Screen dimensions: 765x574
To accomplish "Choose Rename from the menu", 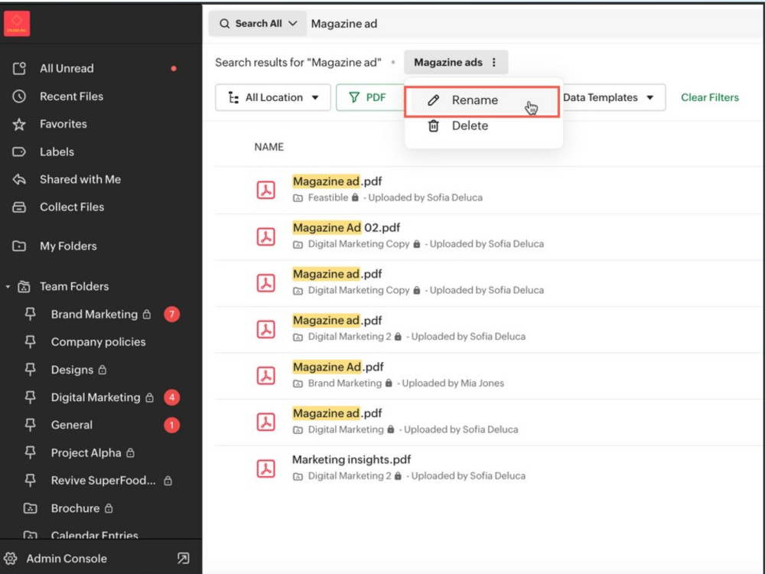I will [x=482, y=102].
